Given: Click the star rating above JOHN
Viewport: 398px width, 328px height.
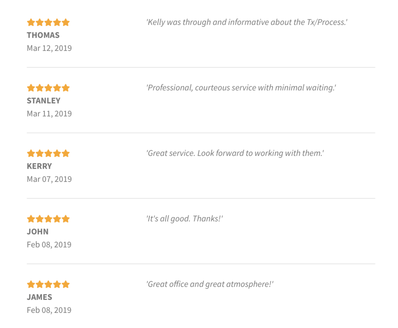Looking at the screenshot, I should click(x=48, y=219).
